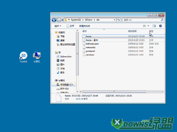Expand the chevron after drivers in path
This screenshot has height=132, width=177.
click(94, 20)
